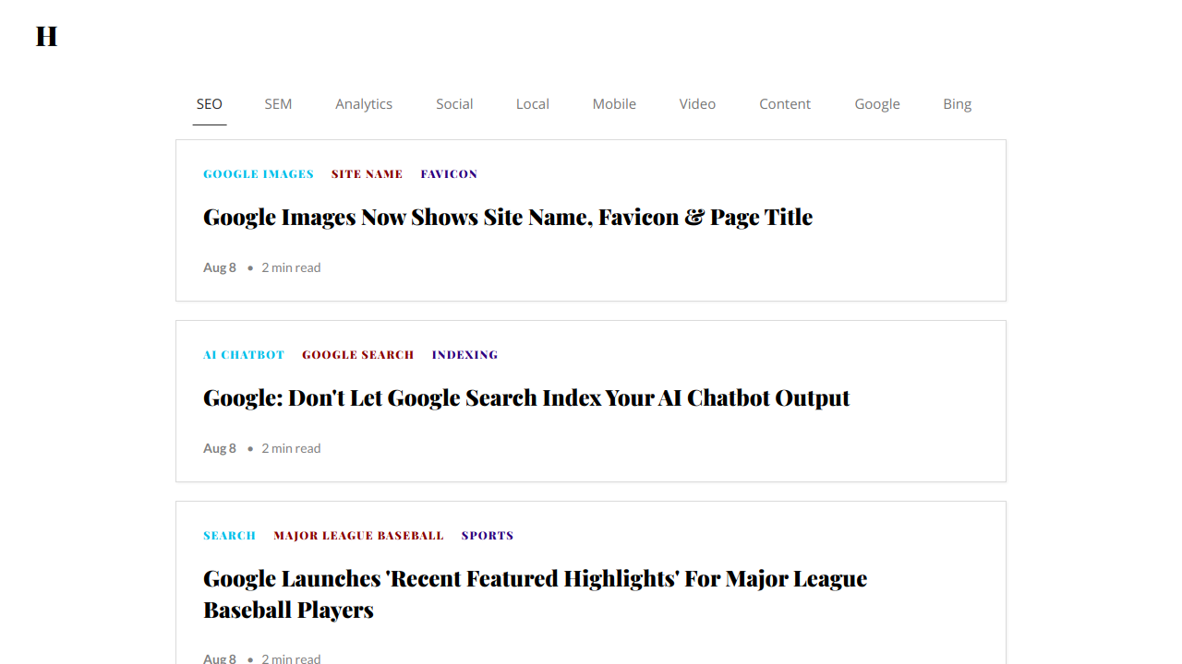The image size is (1182, 664).
Task: Switch to the Mobile tab
Action: point(614,104)
